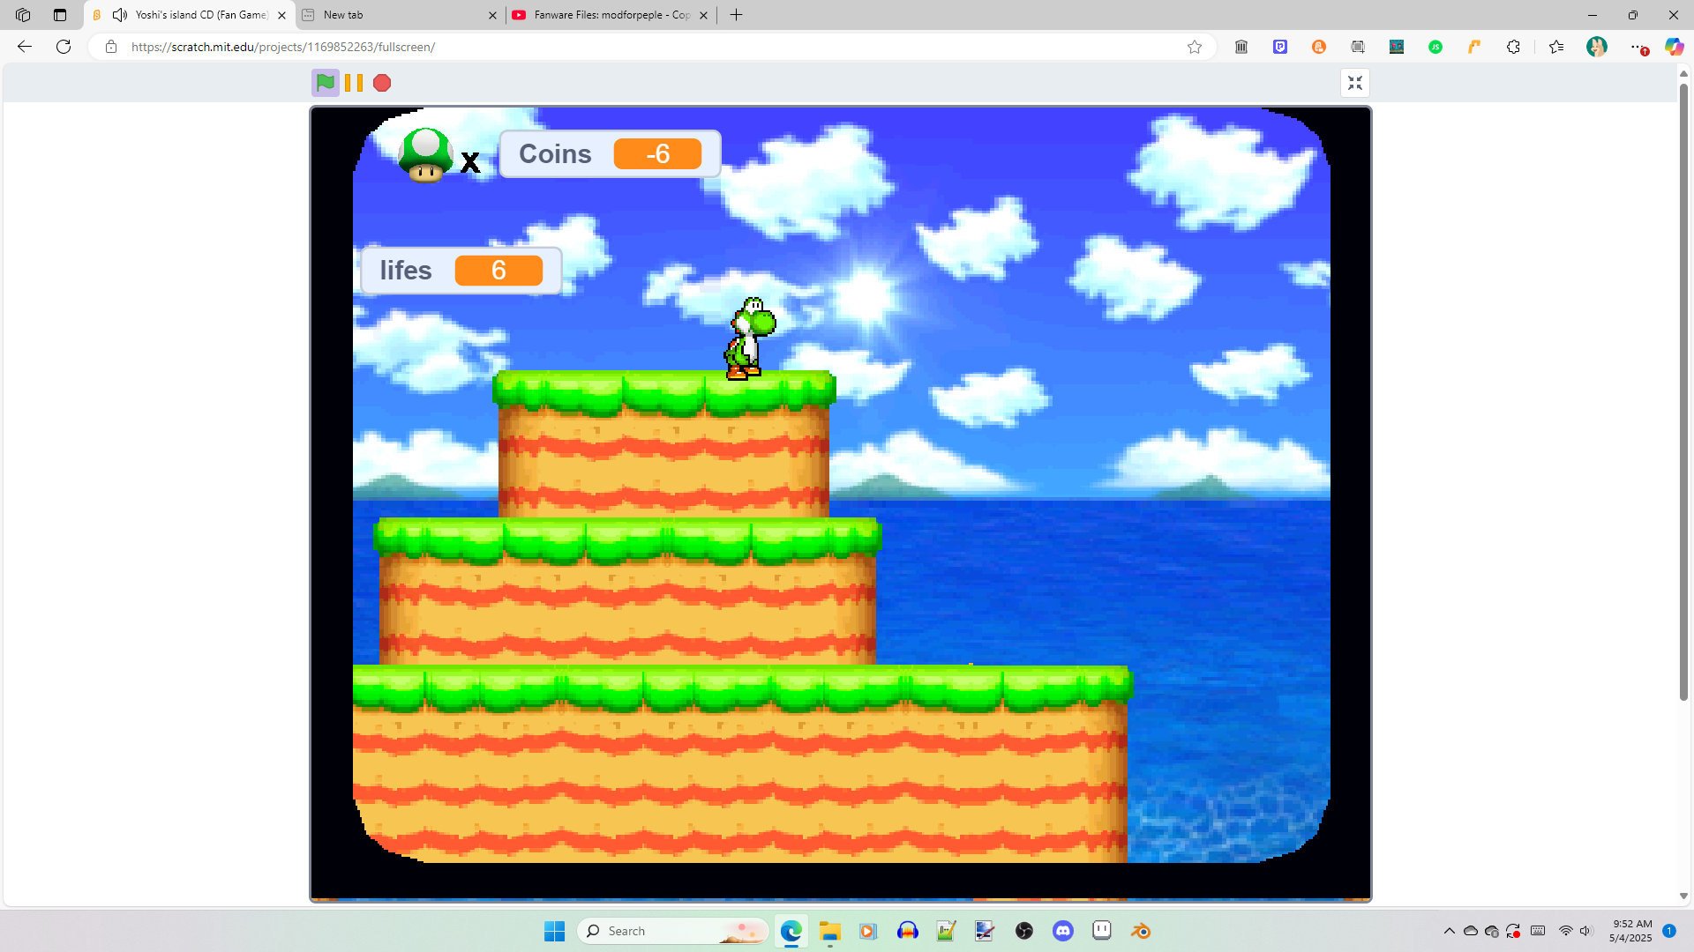
Task: Click the lifes variable display
Action: pyautogui.click(x=461, y=270)
